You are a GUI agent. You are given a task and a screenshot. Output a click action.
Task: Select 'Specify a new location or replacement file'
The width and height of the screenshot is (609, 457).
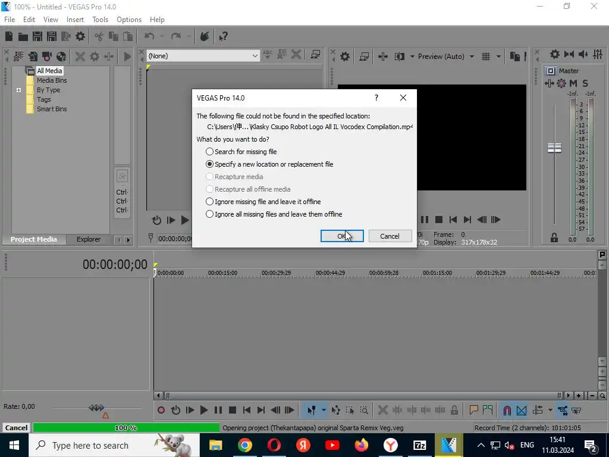[269, 164]
